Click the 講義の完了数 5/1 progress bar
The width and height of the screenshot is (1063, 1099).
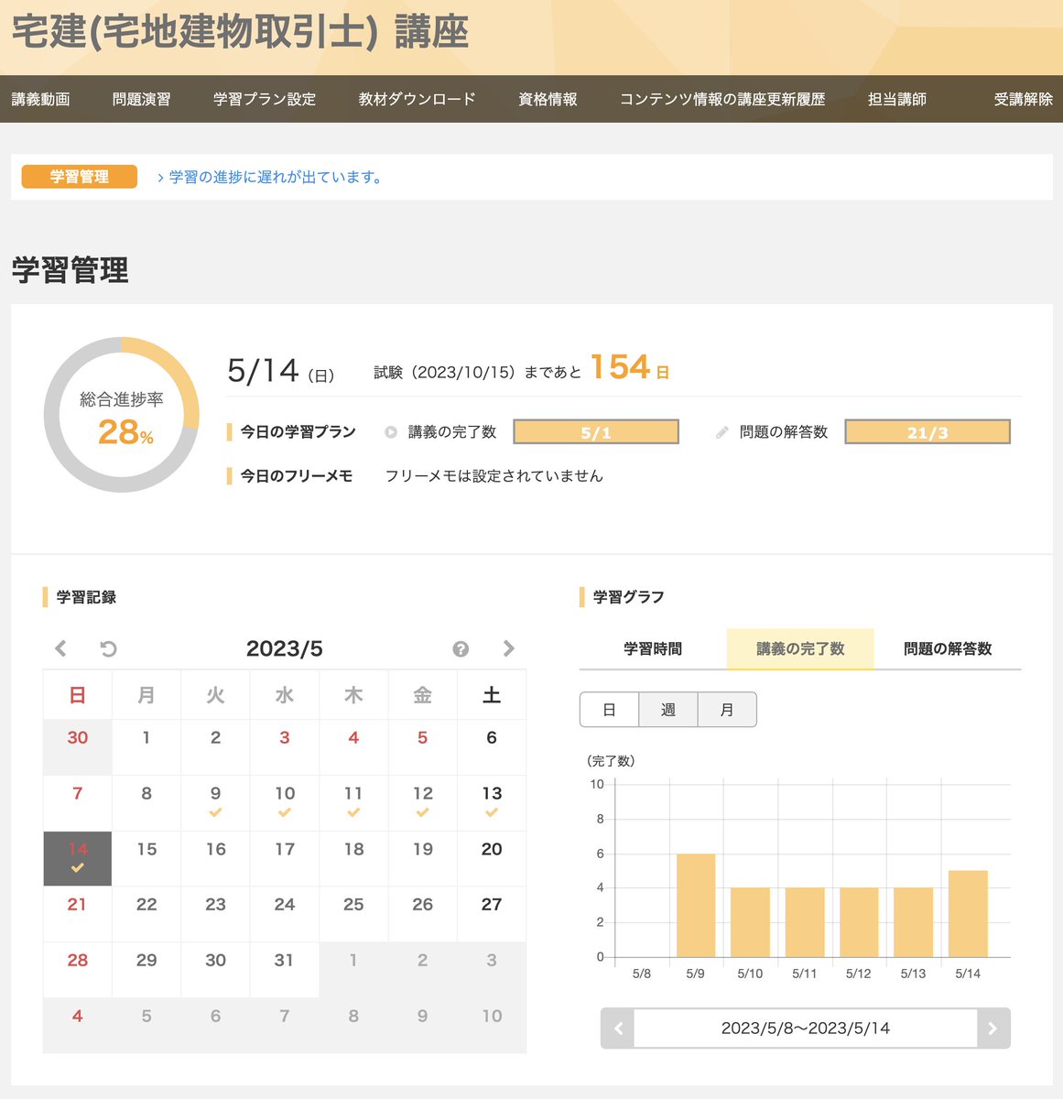point(596,432)
